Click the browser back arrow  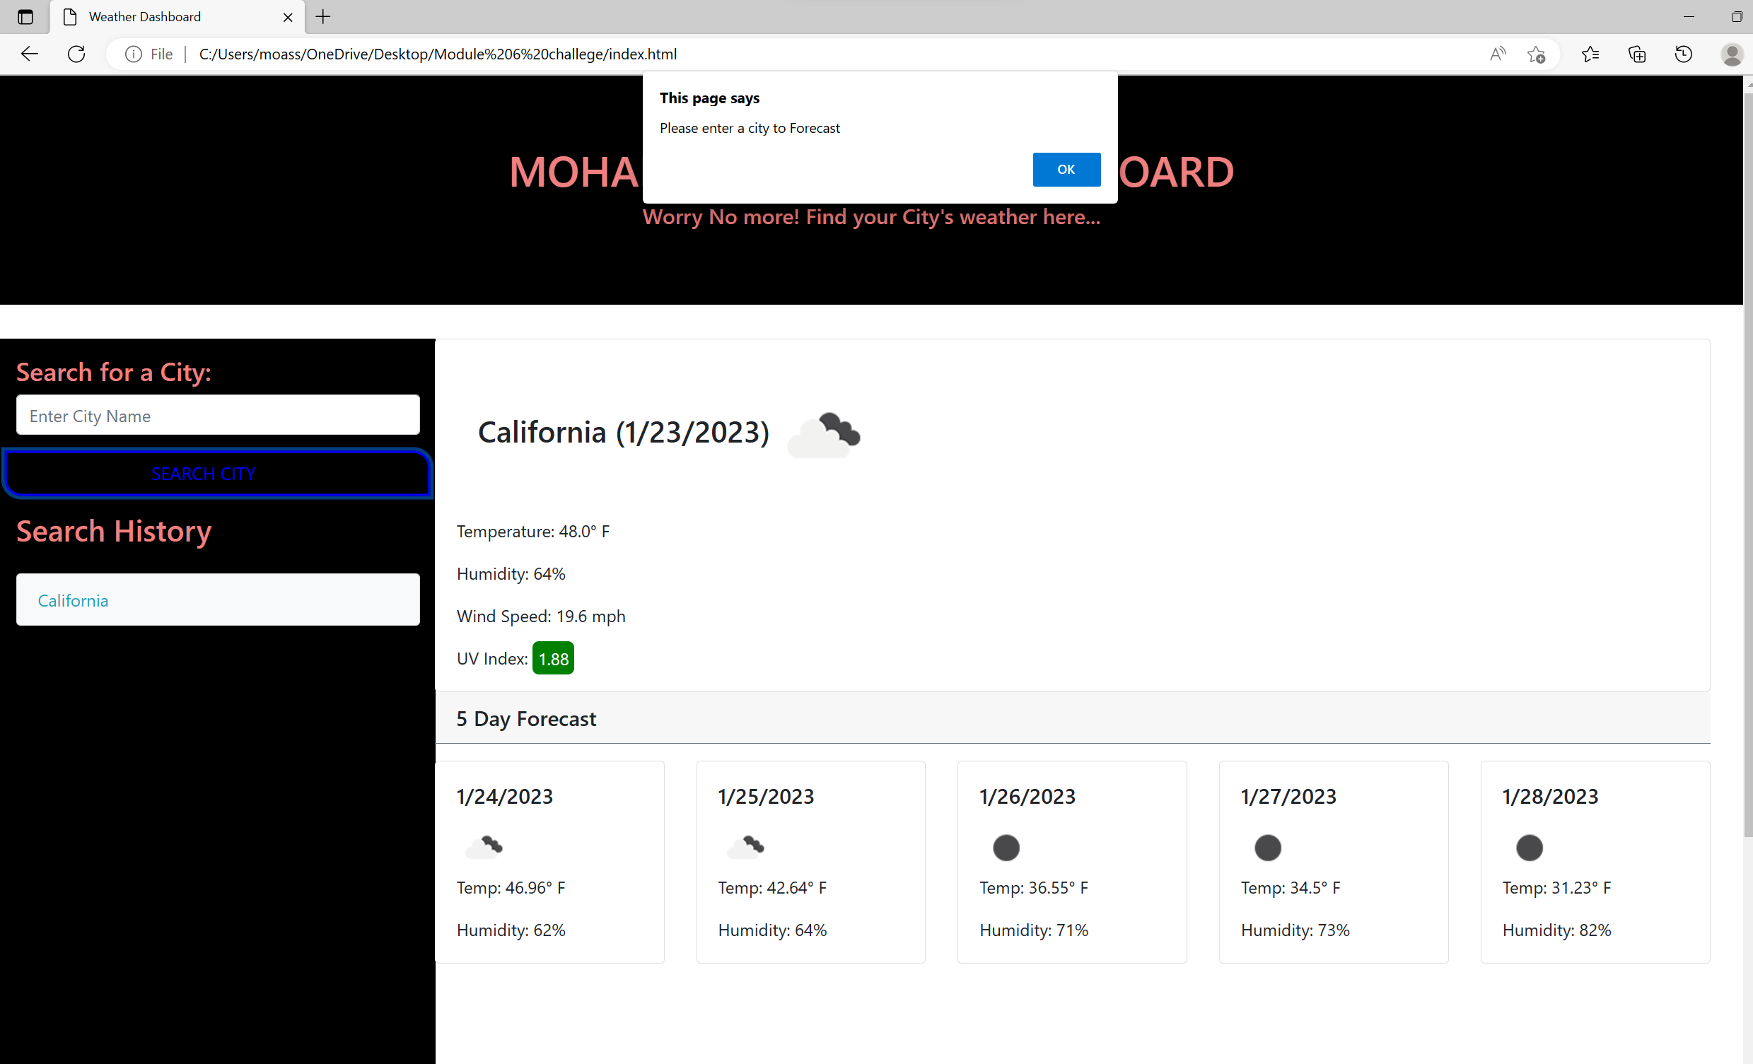point(29,54)
